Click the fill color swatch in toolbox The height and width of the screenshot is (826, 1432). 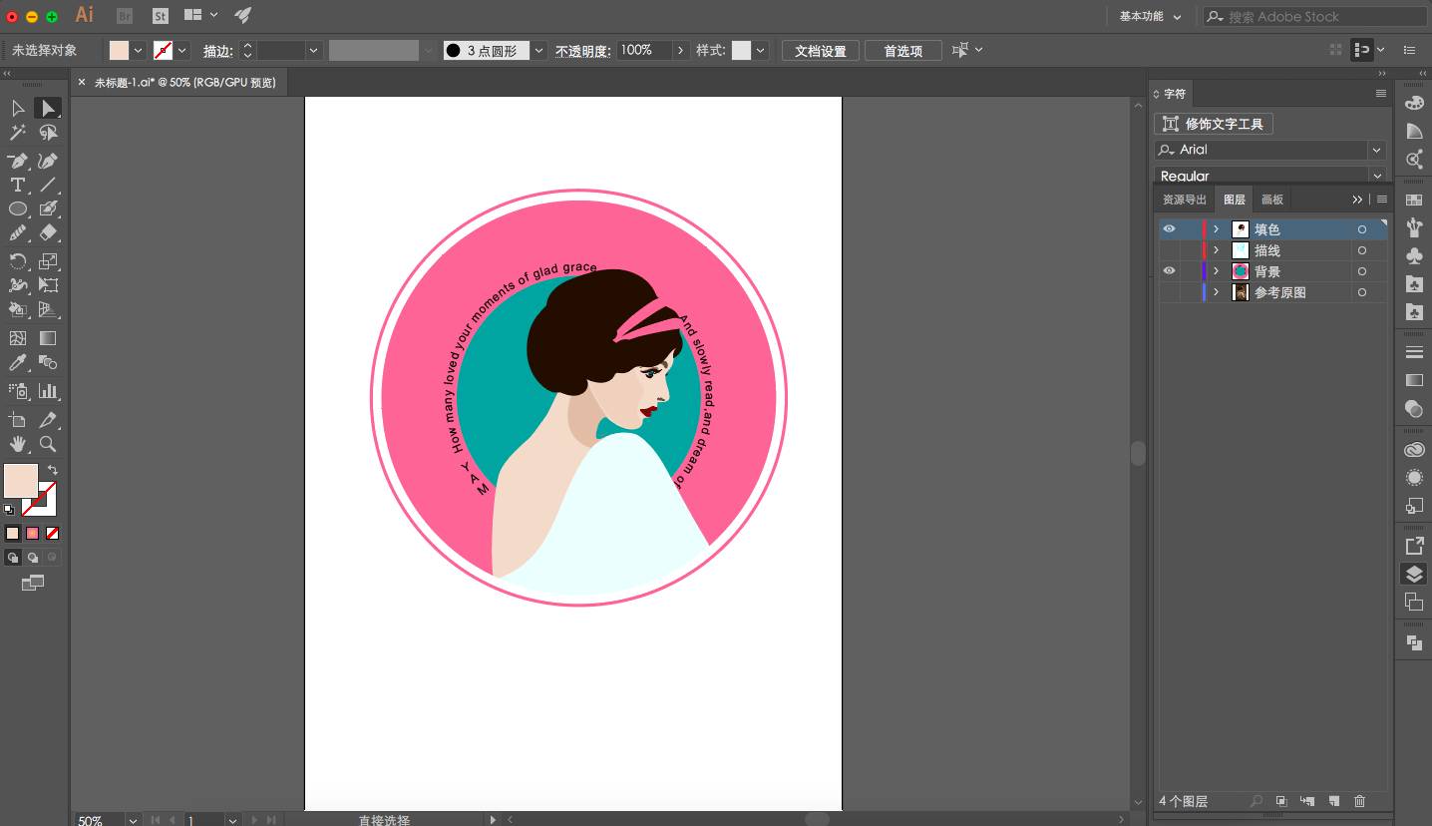point(20,480)
